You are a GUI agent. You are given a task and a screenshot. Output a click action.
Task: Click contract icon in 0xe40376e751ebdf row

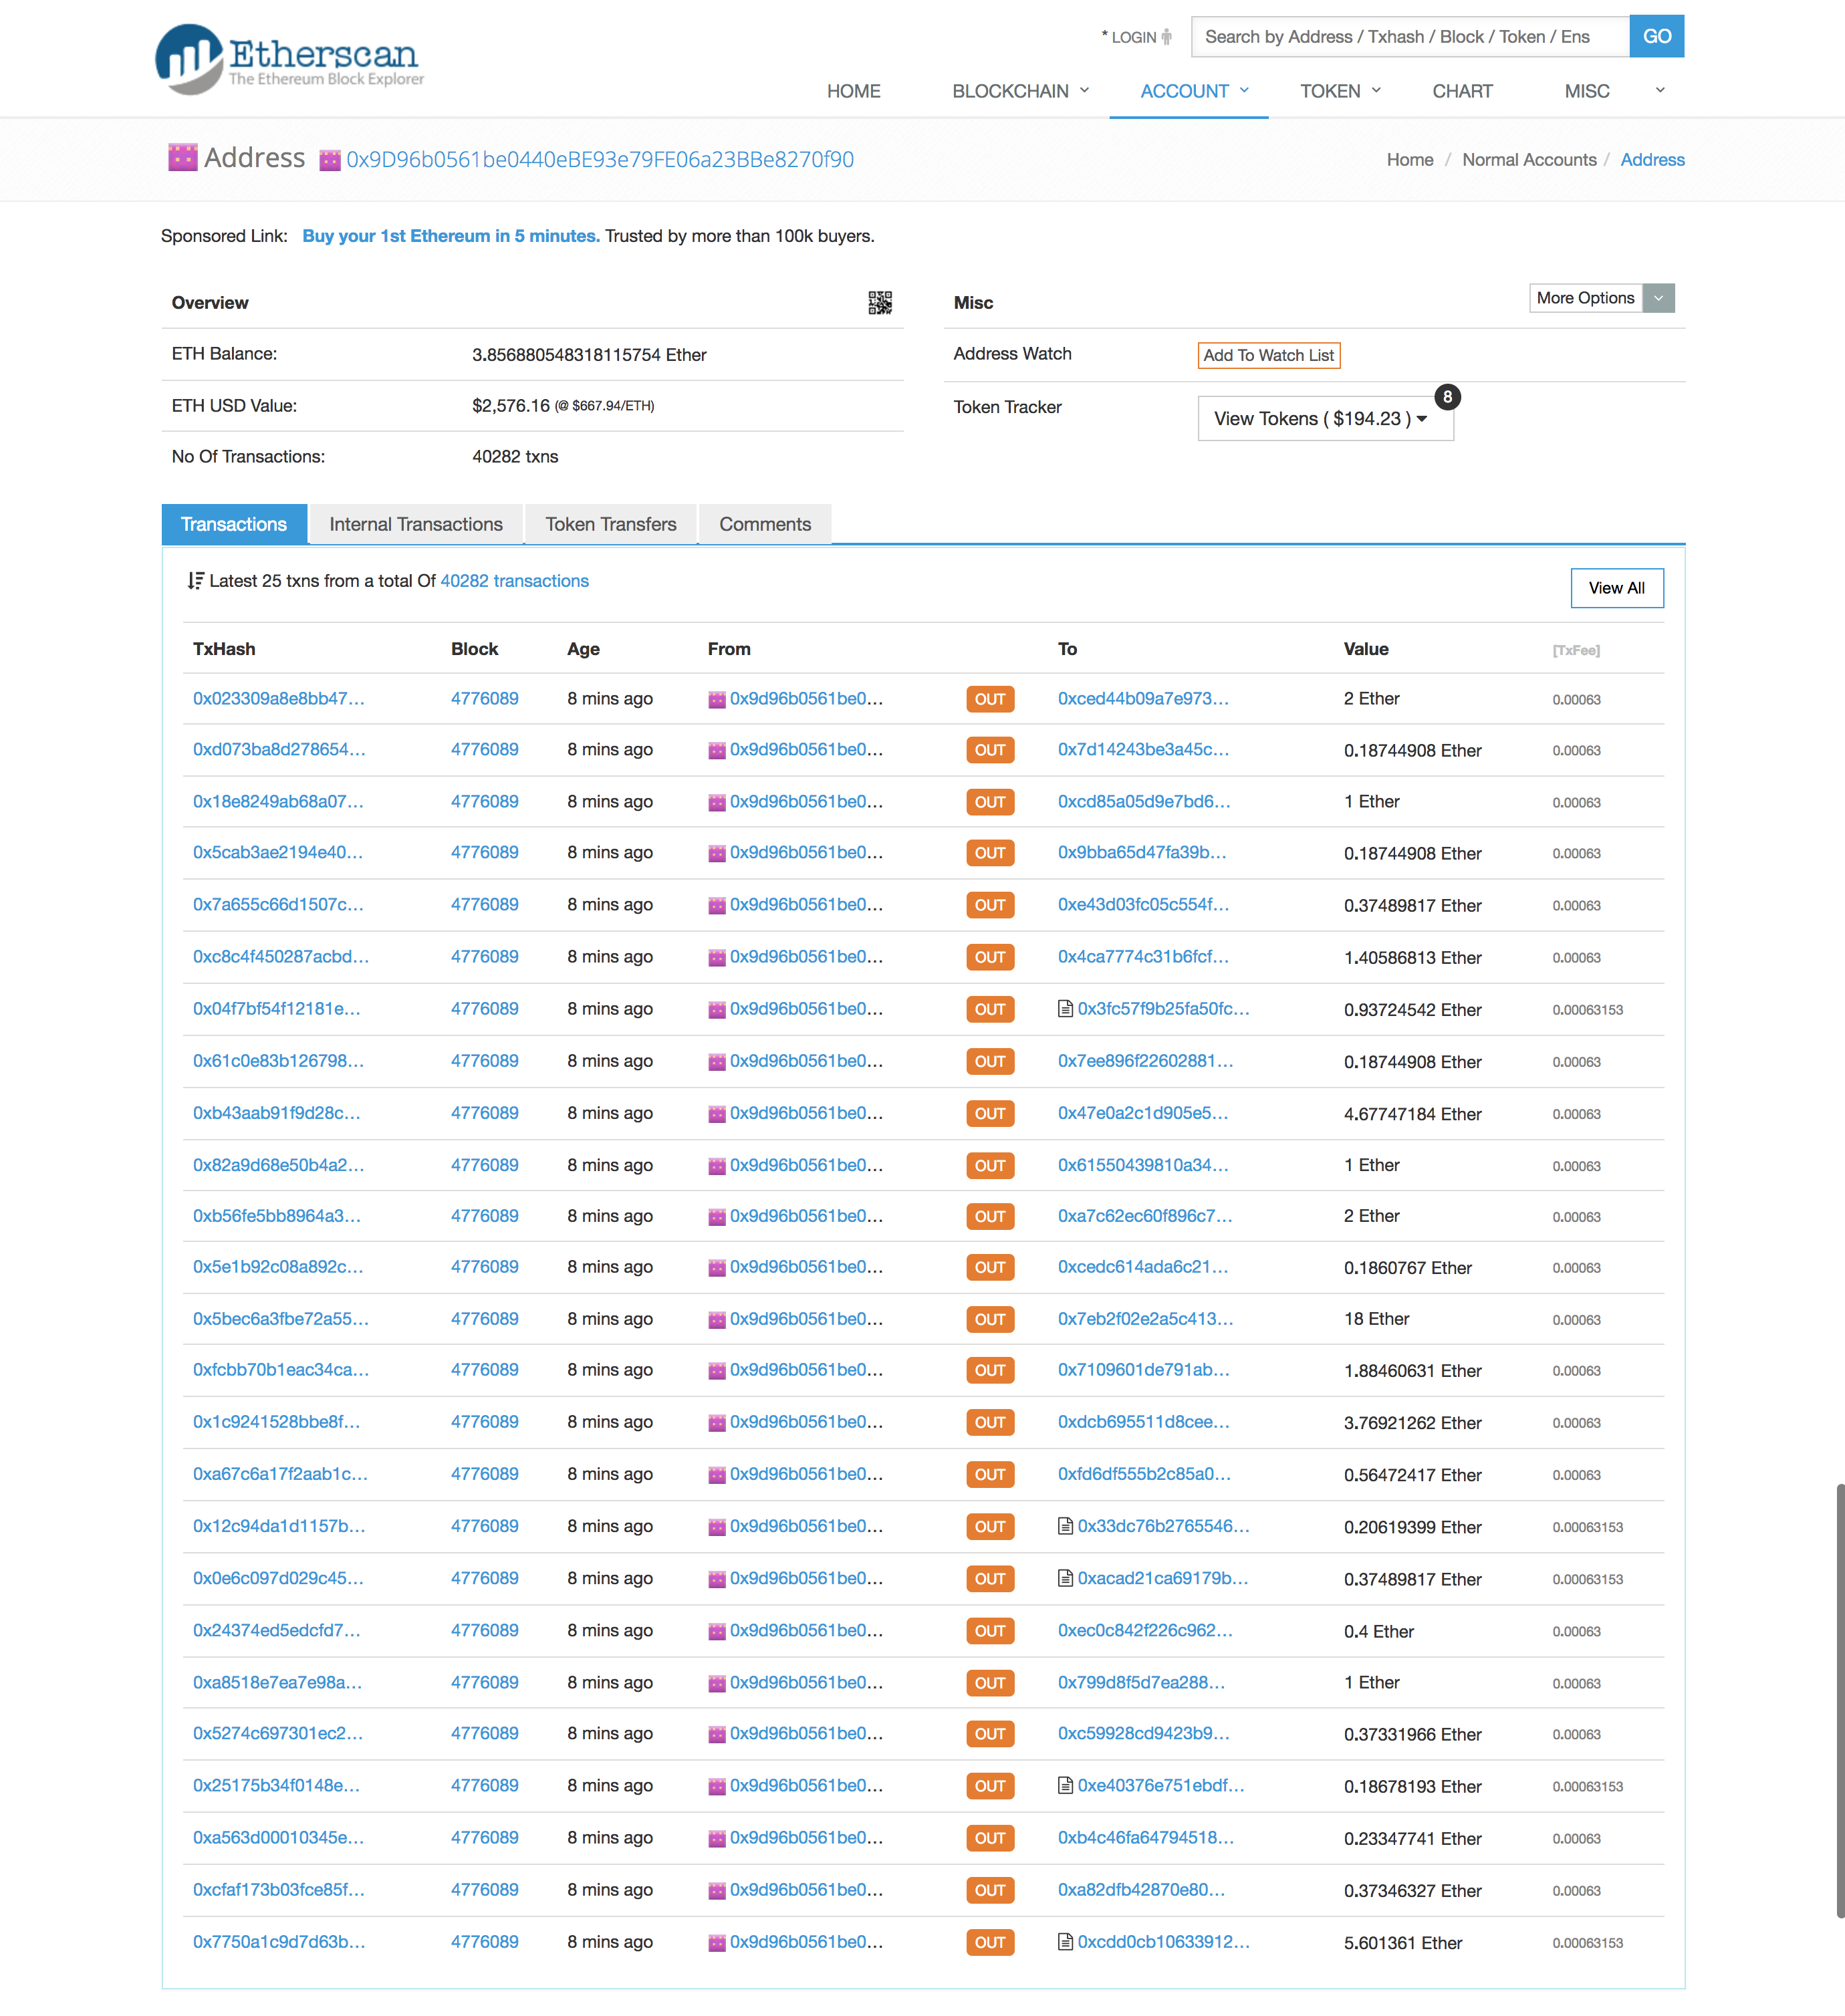click(x=1065, y=1785)
